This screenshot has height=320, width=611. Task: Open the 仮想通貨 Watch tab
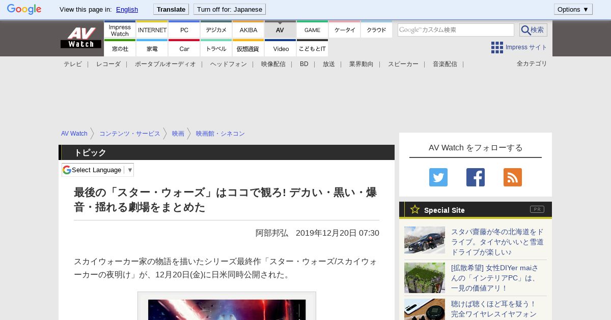coord(248,48)
